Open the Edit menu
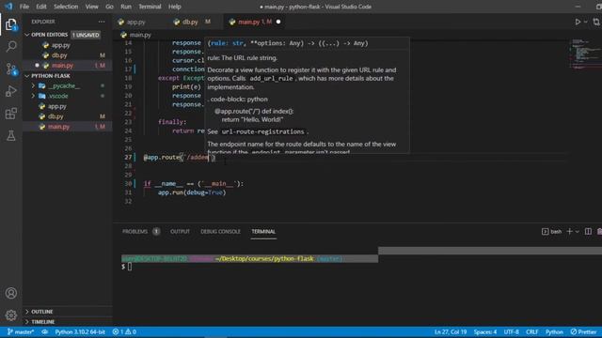 pos(41,7)
